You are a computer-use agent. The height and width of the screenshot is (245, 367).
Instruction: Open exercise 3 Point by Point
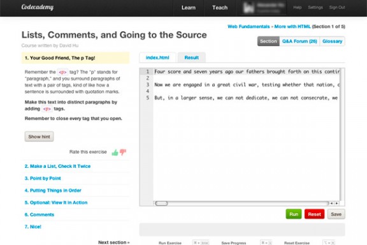click(43, 179)
